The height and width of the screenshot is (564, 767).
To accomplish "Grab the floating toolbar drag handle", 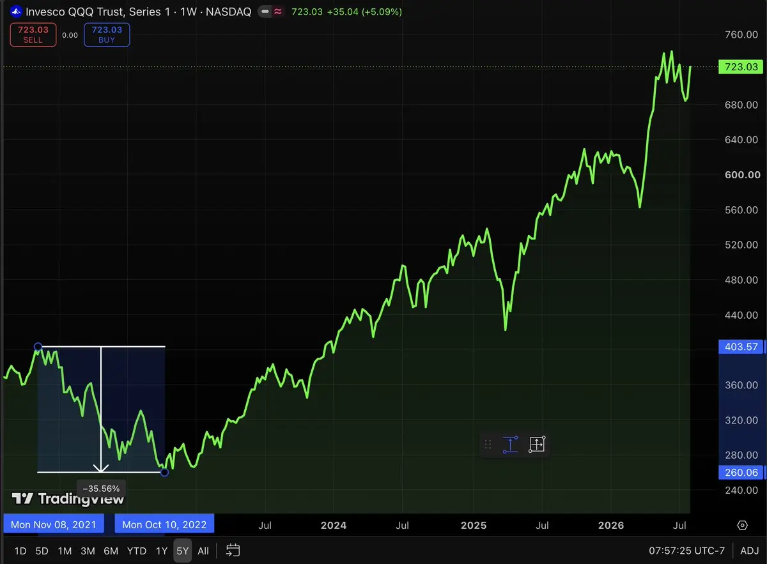I will 488,445.
